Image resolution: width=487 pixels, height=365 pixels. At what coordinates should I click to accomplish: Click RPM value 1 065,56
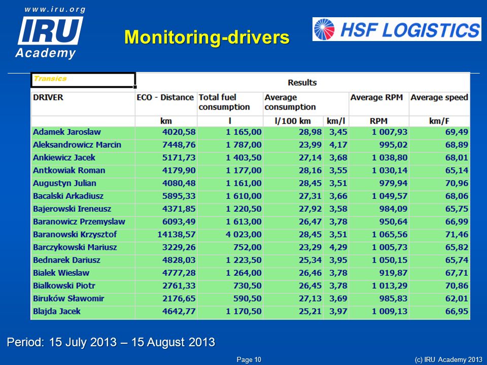point(390,234)
